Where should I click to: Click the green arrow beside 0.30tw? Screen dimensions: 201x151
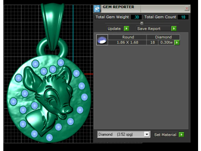click(177, 42)
